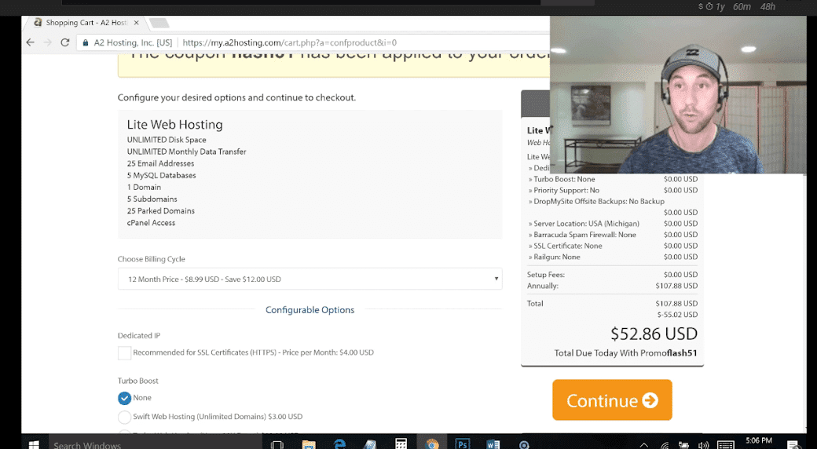Click the $52.86 USD total amount
This screenshot has height=449, width=817.
[654, 334]
